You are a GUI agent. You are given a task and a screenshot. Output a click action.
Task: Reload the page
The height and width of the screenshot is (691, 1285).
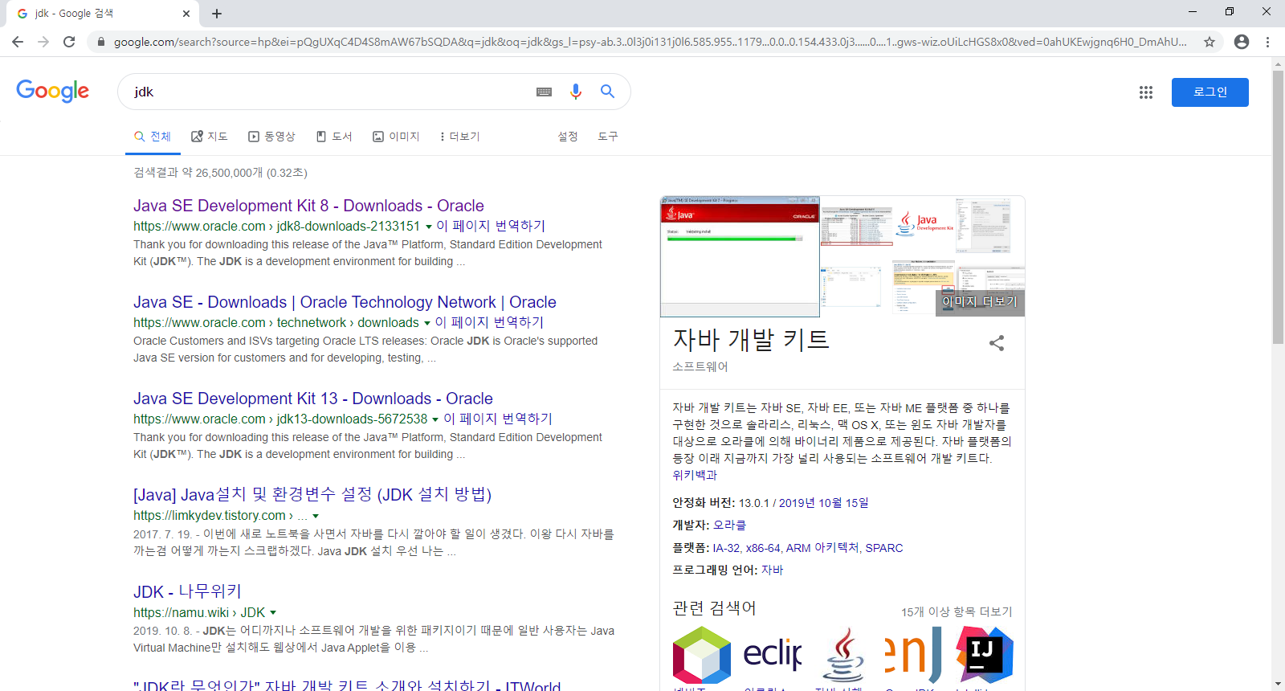tap(69, 42)
